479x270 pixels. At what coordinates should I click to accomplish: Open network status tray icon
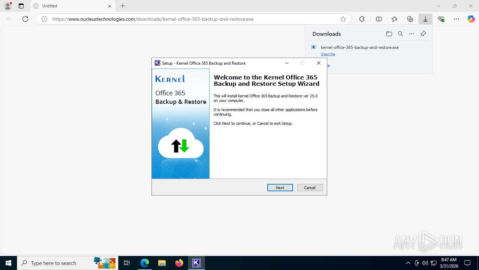(434, 263)
